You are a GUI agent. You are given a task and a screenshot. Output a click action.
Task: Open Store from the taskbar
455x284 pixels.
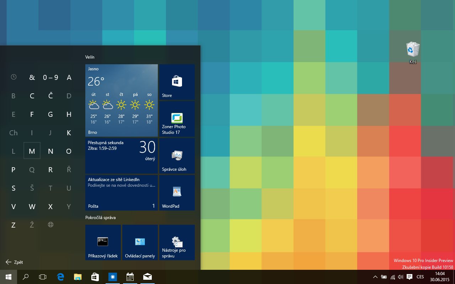[x=95, y=277]
